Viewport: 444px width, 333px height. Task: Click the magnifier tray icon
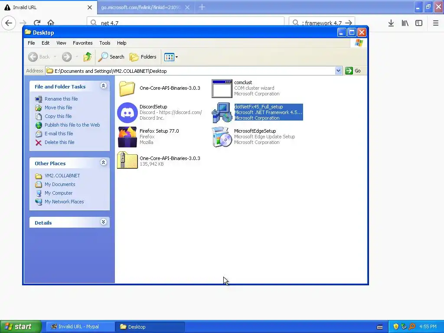coord(412,327)
